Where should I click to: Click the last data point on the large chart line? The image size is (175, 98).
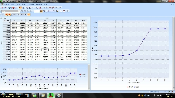(165, 29)
